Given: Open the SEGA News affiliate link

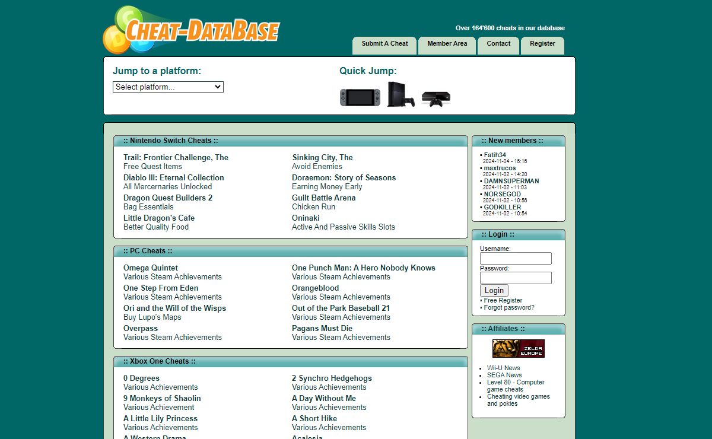Looking at the screenshot, I should [504, 375].
